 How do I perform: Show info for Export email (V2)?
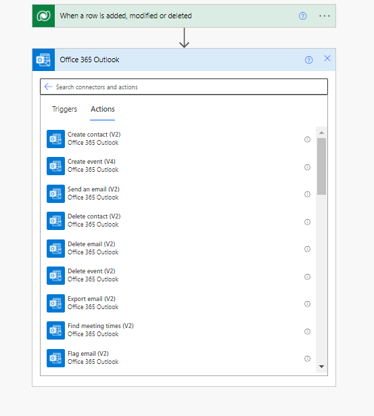[x=307, y=304]
